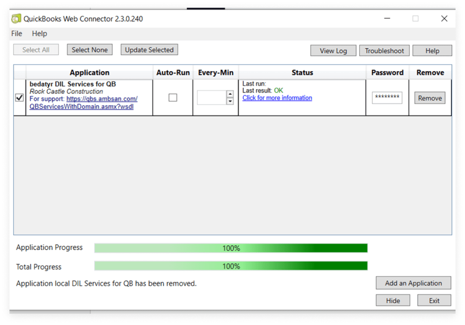
Task: Click the Select All button
Action: (x=36, y=50)
